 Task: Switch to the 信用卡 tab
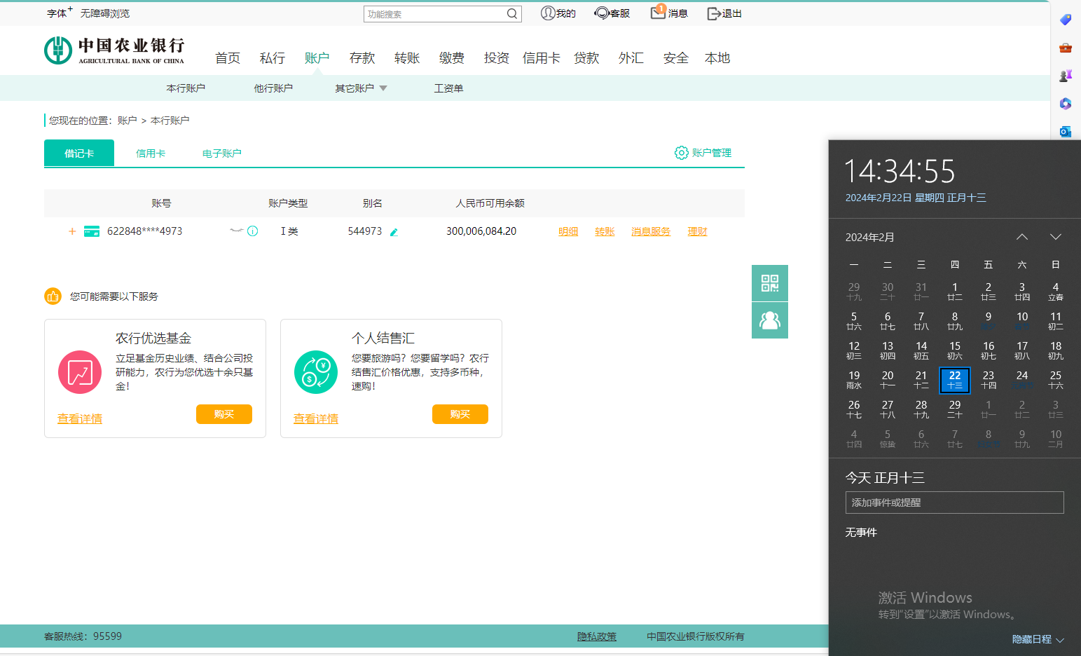coord(151,153)
